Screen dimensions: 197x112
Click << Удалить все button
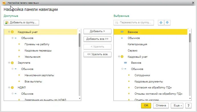(x=98, y=54)
